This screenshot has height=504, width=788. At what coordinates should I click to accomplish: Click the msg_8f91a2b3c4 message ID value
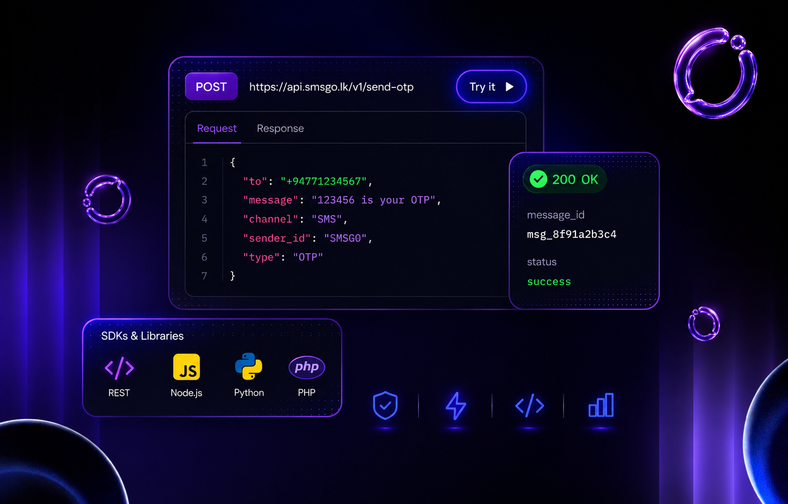click(x=572, y=234)
